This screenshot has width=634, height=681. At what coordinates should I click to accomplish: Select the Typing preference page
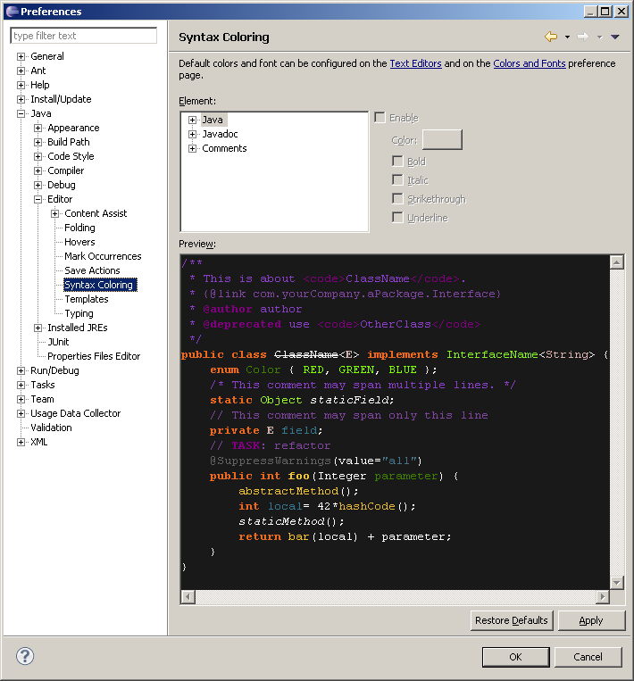pos(79,313)
